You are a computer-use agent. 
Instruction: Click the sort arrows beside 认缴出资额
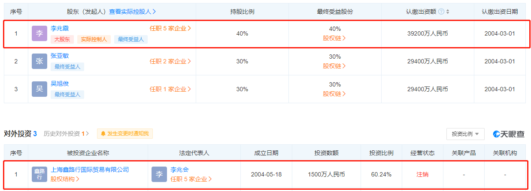coord(448,12)
